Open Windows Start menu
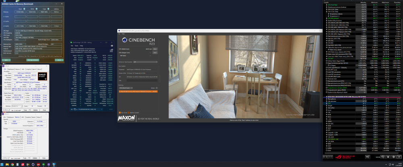 click(x=2, y=165)
